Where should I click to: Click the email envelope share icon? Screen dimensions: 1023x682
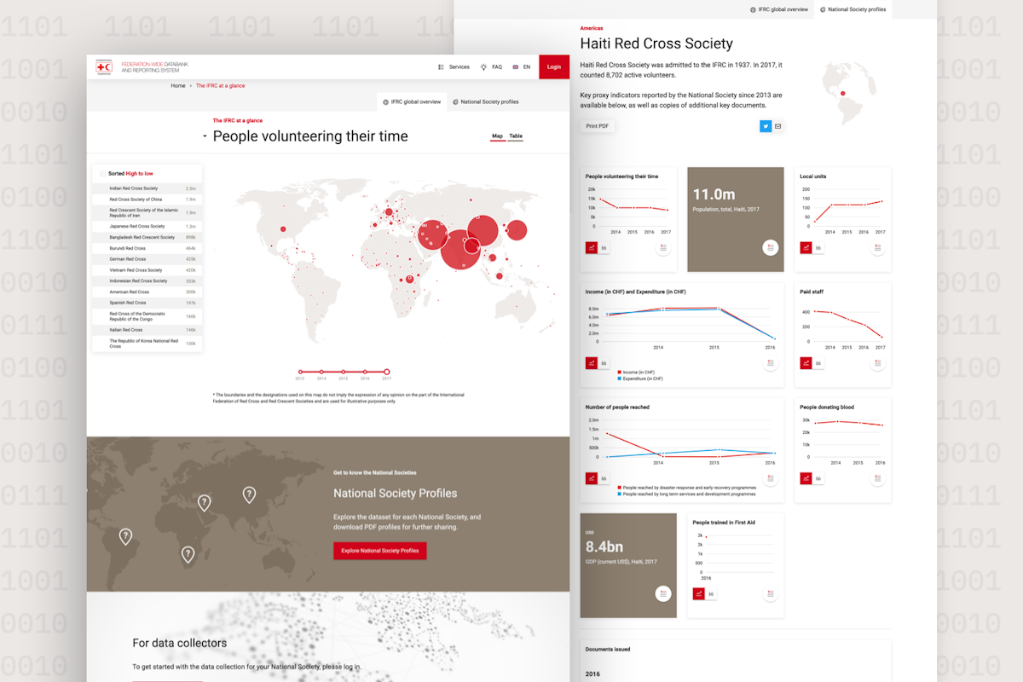[x=777, y=126]
